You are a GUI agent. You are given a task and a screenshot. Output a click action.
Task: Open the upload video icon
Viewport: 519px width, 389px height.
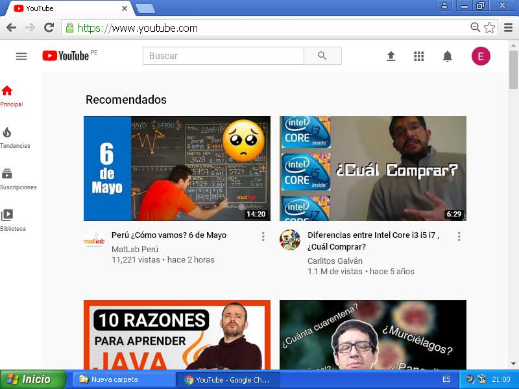(x=391, y=56)
